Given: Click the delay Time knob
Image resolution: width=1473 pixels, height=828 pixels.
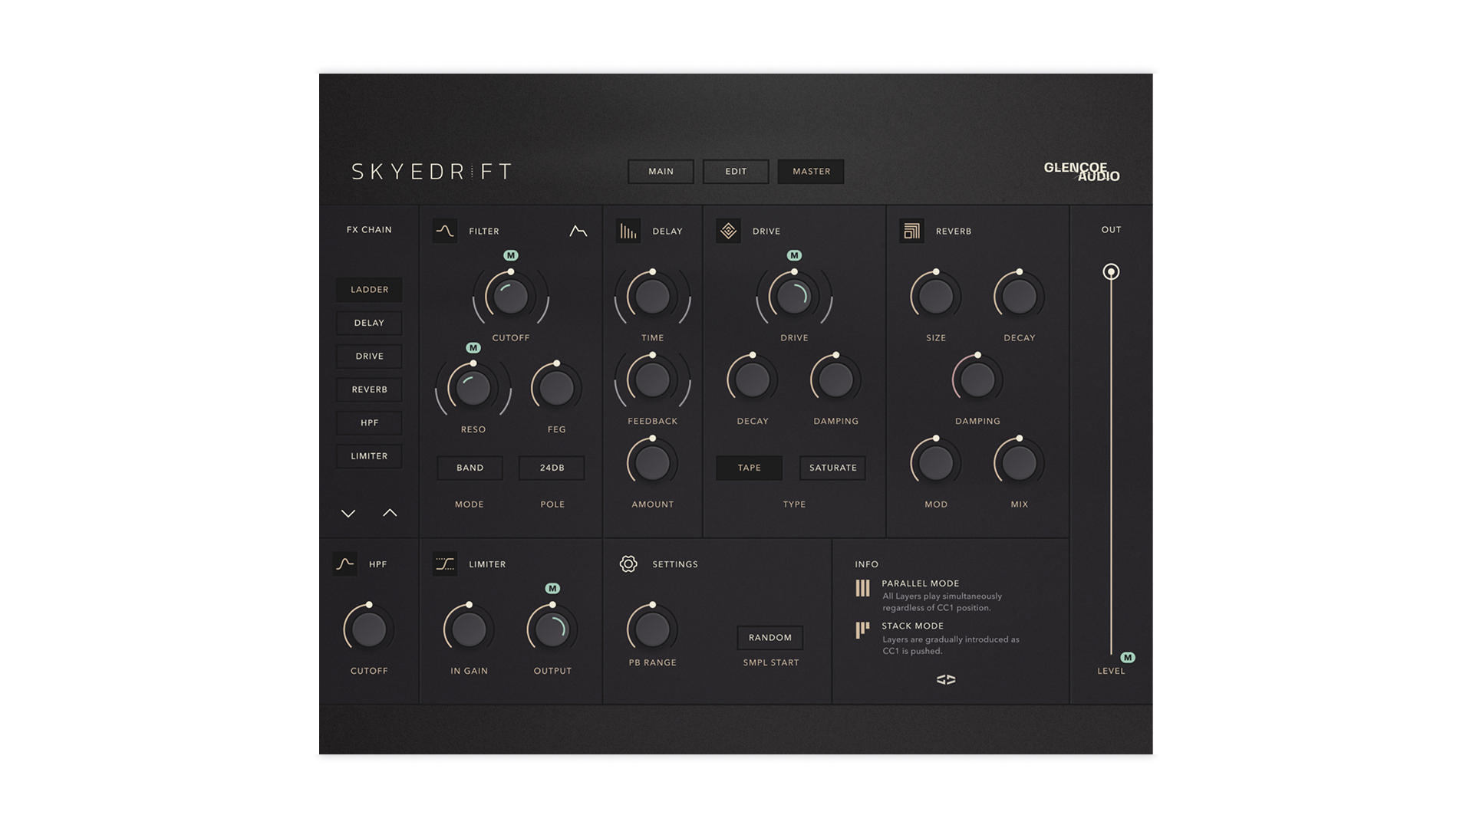Looking at the screenshot, I should coord(652,297).
